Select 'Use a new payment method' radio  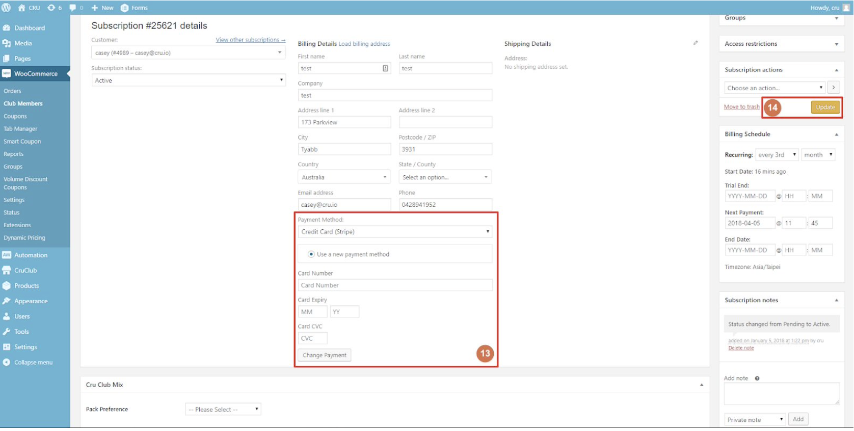tap(311, 254)
